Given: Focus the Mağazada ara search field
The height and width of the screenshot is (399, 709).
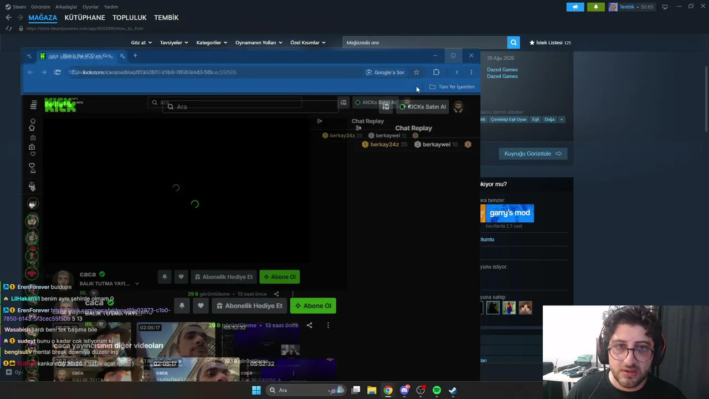Looking at the screenshot, I should click(425, 43).
